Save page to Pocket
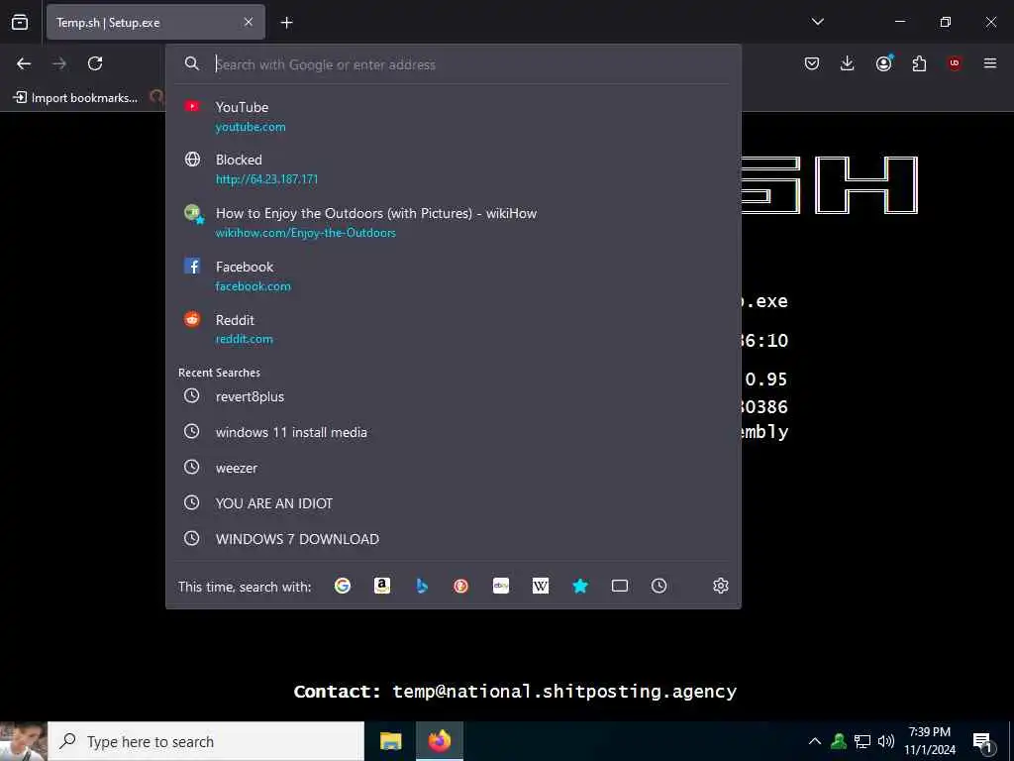Viewport: 1014px width, 761px height. click(x=812, y=63)
